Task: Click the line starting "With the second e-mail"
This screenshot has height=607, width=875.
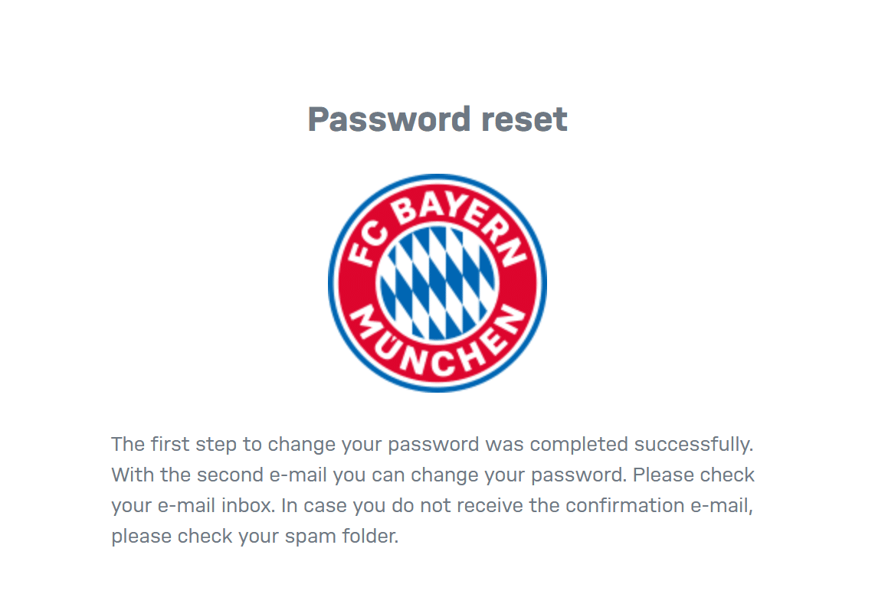Action: [433, 475]
